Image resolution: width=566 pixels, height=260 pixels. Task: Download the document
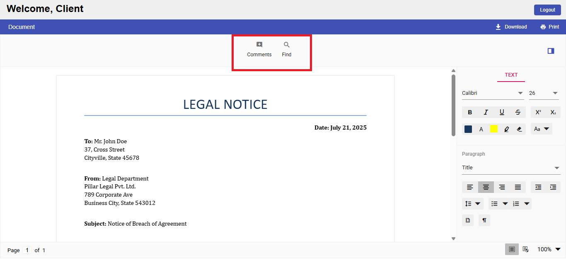tap(511, 26)
